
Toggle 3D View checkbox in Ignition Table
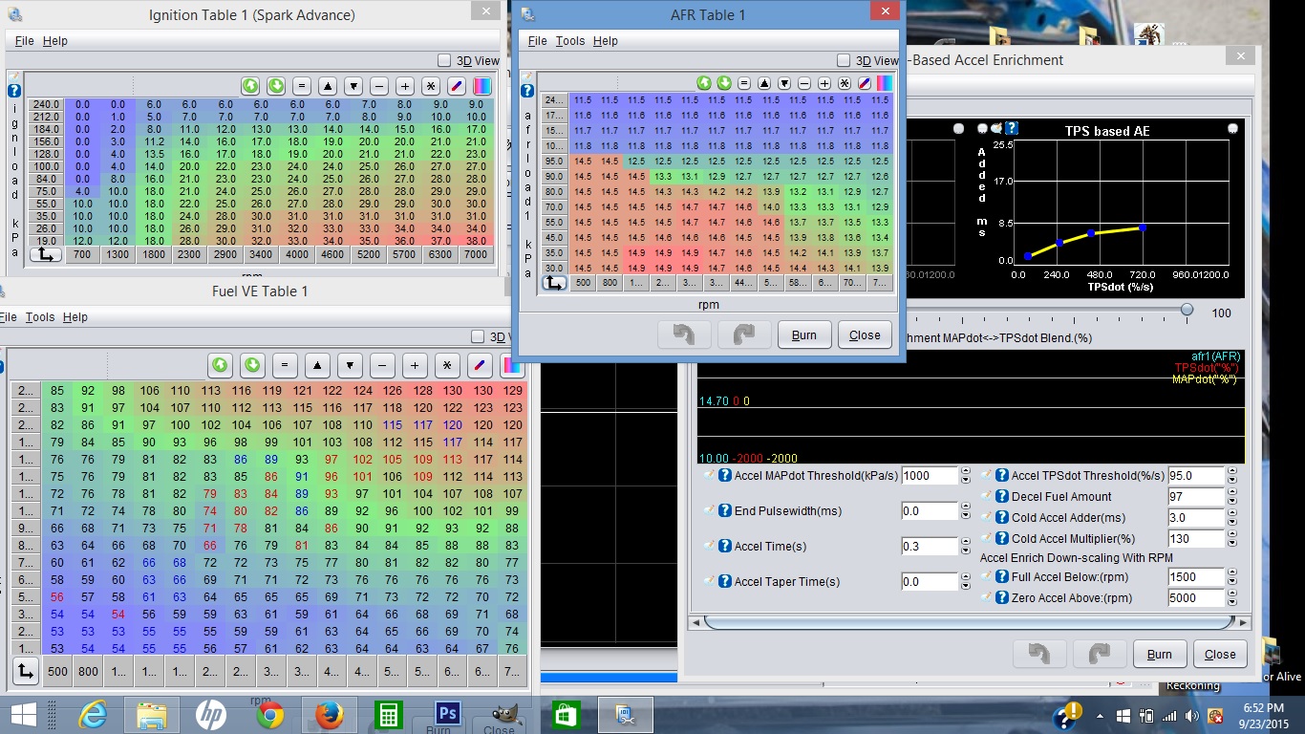444,60
